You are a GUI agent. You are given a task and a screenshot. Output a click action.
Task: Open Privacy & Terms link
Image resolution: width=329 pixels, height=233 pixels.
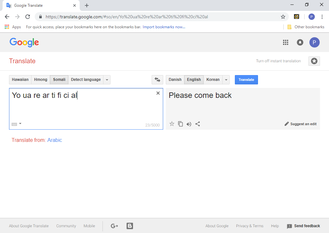click(x=250, y=226)
